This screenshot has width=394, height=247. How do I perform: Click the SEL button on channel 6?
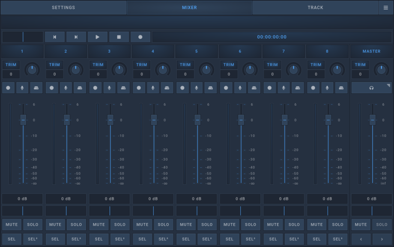pyautogui.click(x=230, y=239)
